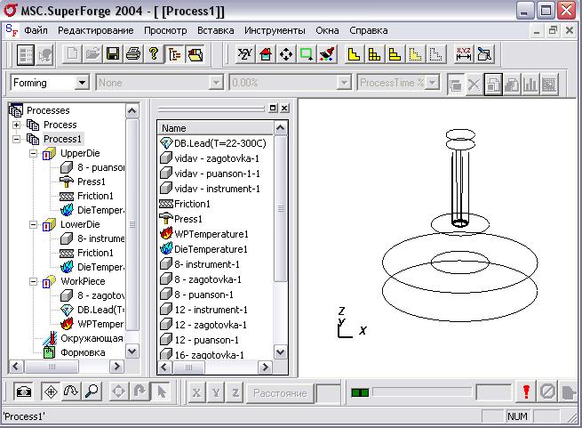Select DB.Lead(T=22-300C) in the Name list

point(220,143)
